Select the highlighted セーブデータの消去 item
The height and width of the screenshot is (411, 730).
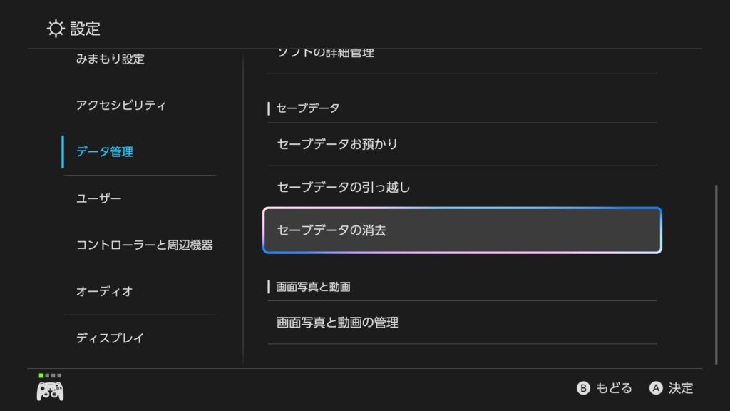[461, 230]
